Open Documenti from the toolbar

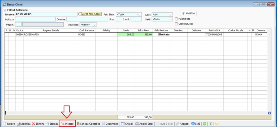tap(110, 124)
